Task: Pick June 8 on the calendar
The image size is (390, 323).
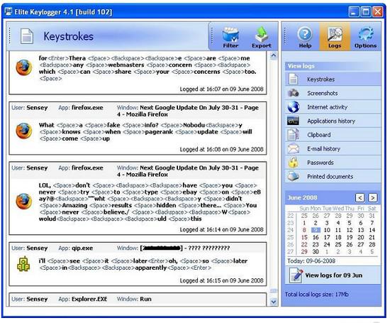Action: coord(304,230)
